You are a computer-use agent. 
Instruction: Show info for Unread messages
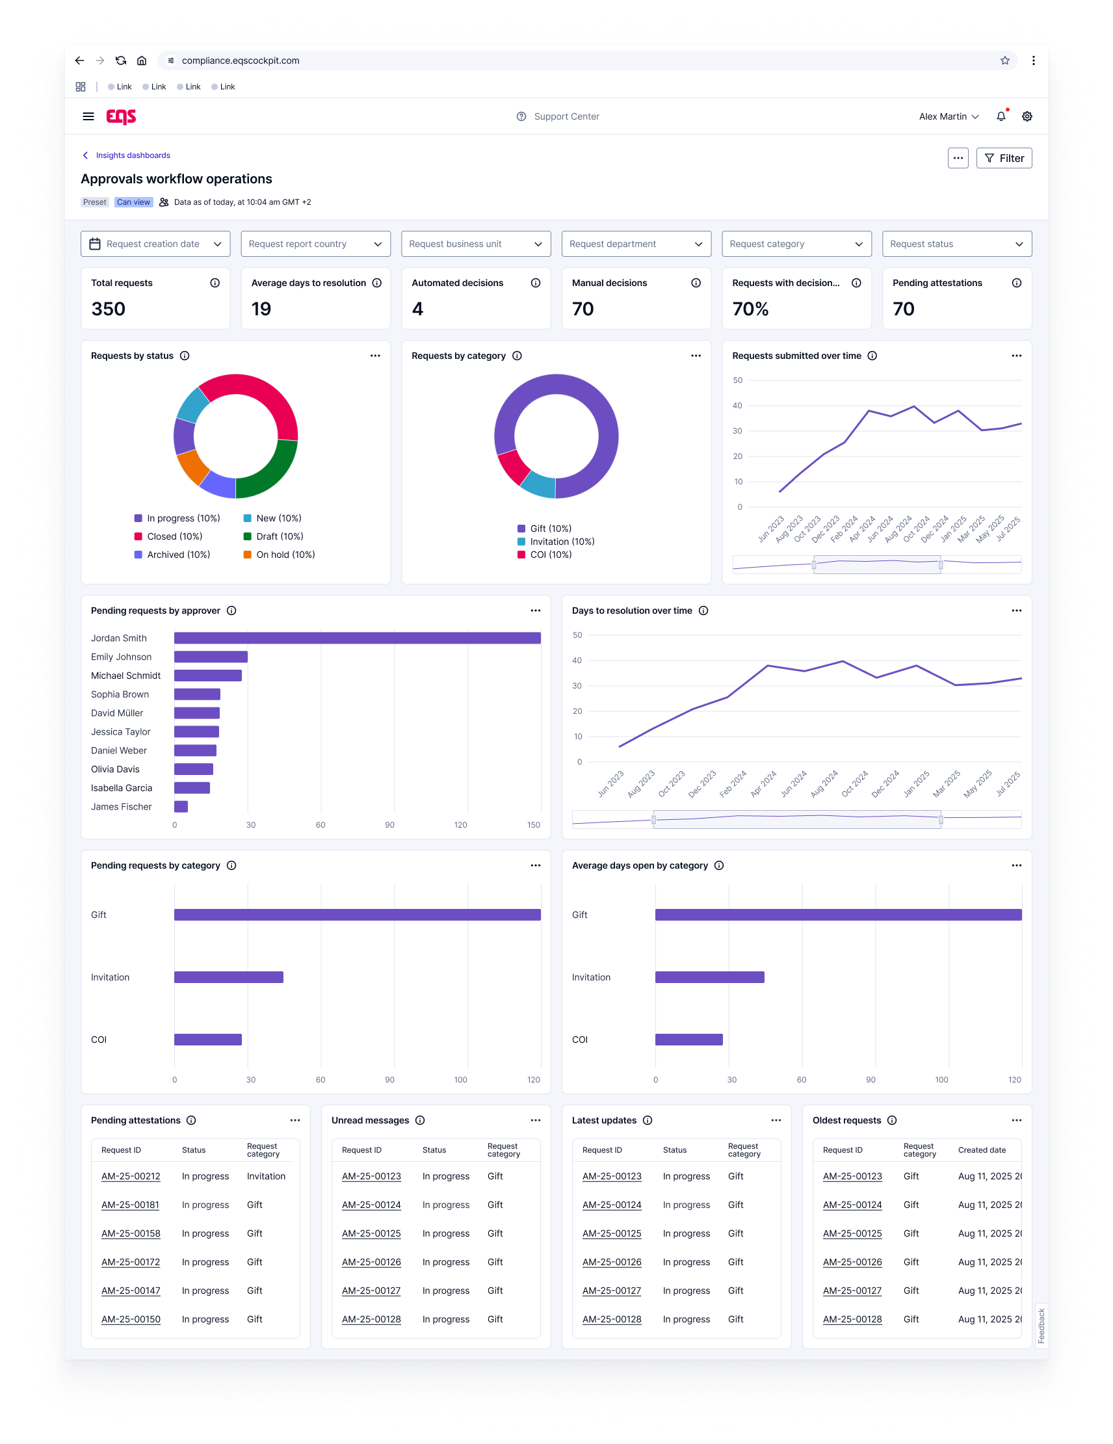click(x=420, y=1120)
